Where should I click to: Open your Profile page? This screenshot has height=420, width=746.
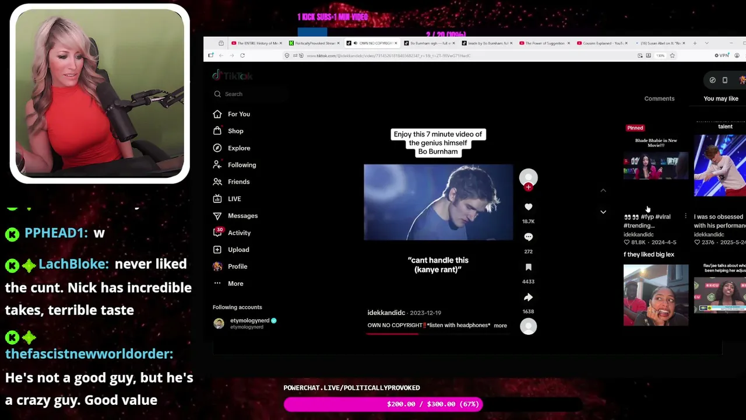pos(230,267)
